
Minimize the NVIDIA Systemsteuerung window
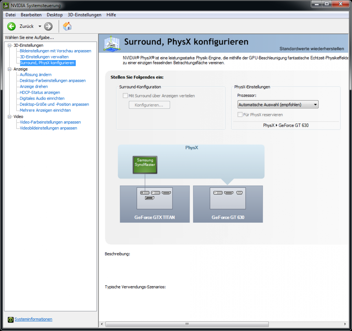click(316, 4)
